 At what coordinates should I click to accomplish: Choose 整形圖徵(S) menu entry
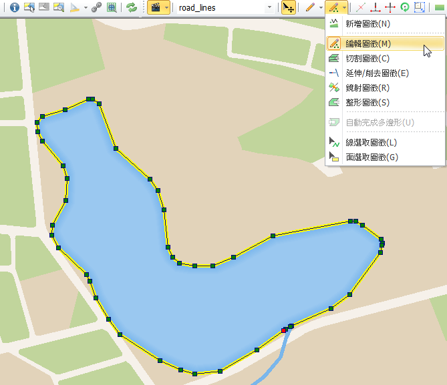click(x=386, y=102)
